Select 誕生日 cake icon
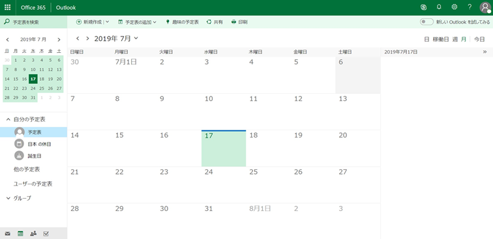Image resolution: width=493 pixels, height=239 pixels. point(20,156)
